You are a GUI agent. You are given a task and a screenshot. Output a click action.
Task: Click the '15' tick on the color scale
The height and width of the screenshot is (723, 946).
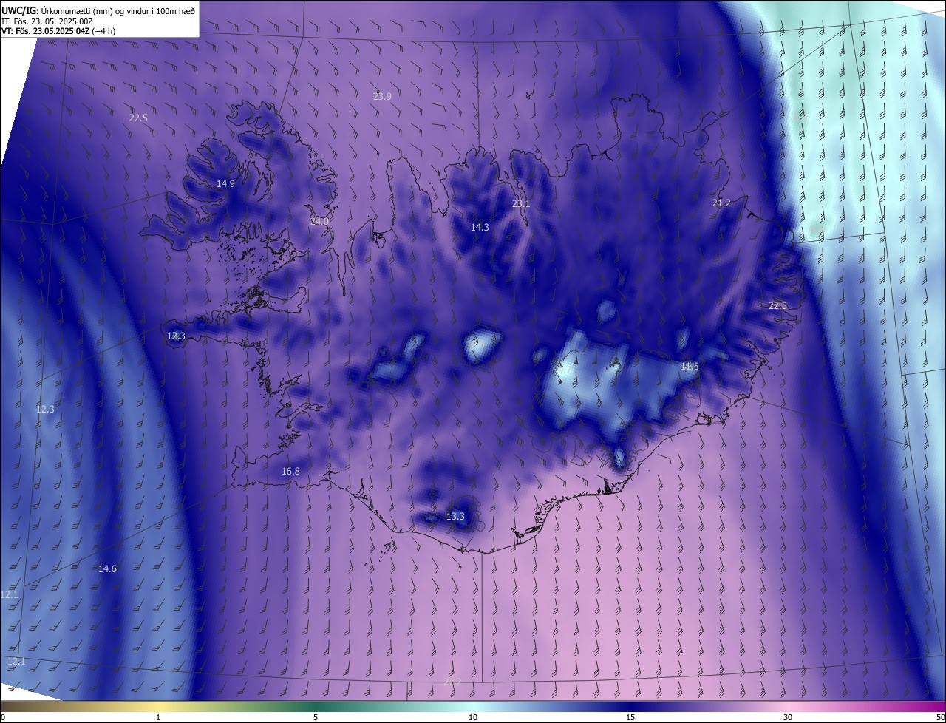630,717
